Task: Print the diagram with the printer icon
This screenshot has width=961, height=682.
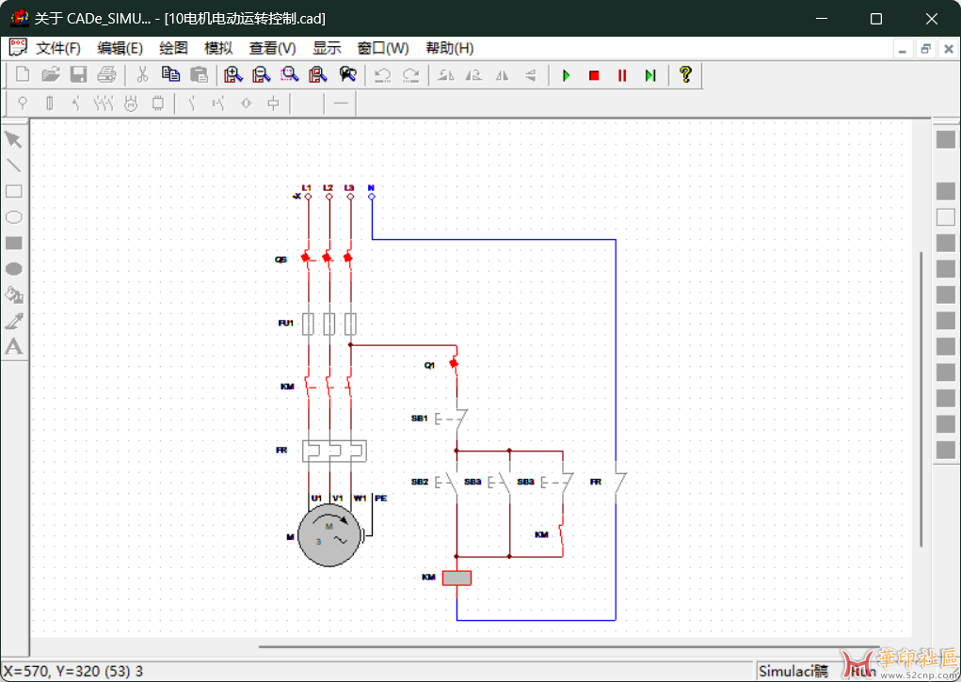Action: tap(106, 74)
